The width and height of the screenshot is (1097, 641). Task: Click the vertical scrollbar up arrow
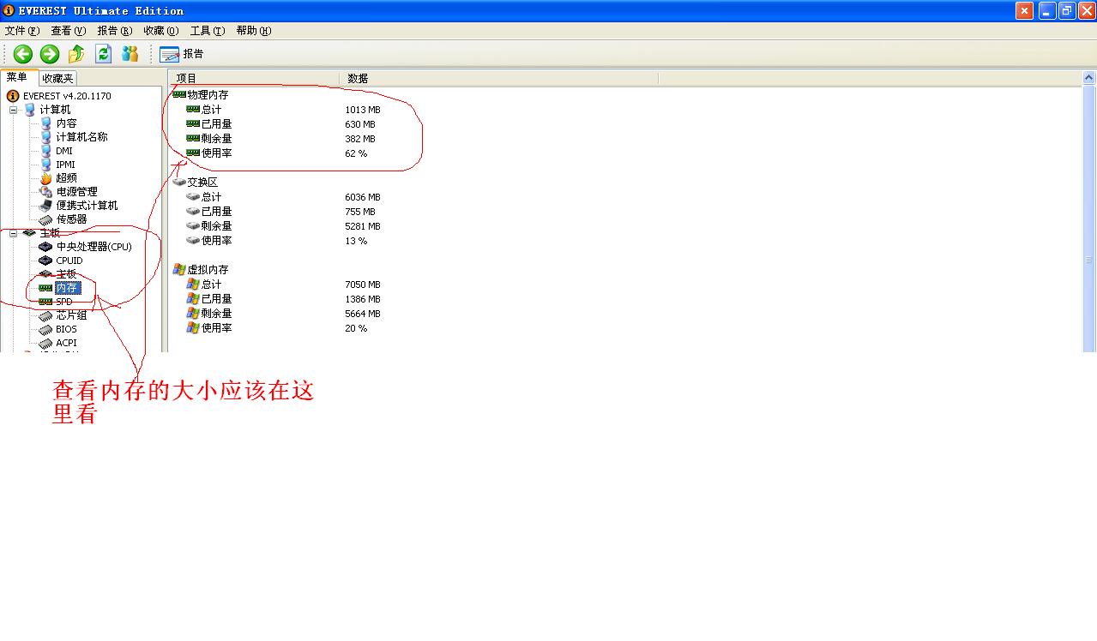[1088, 78]
